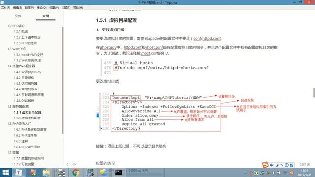This screenshot has width=315, height=177.
Task: Open the Windows Start button
Action: click(5, 173)
